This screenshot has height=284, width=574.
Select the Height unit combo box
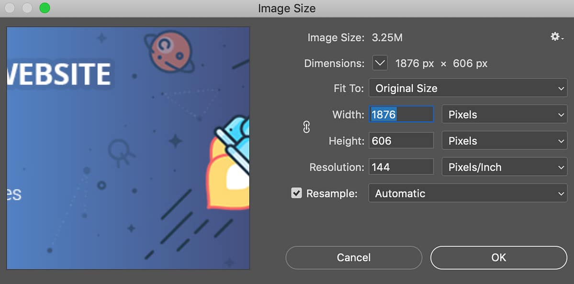pyautogui.click(x=504, y=141)
